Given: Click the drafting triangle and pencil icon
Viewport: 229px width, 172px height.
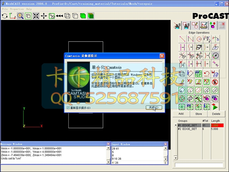Looking at the screenshot, I should pyautogui.click(x=204, y=25).
